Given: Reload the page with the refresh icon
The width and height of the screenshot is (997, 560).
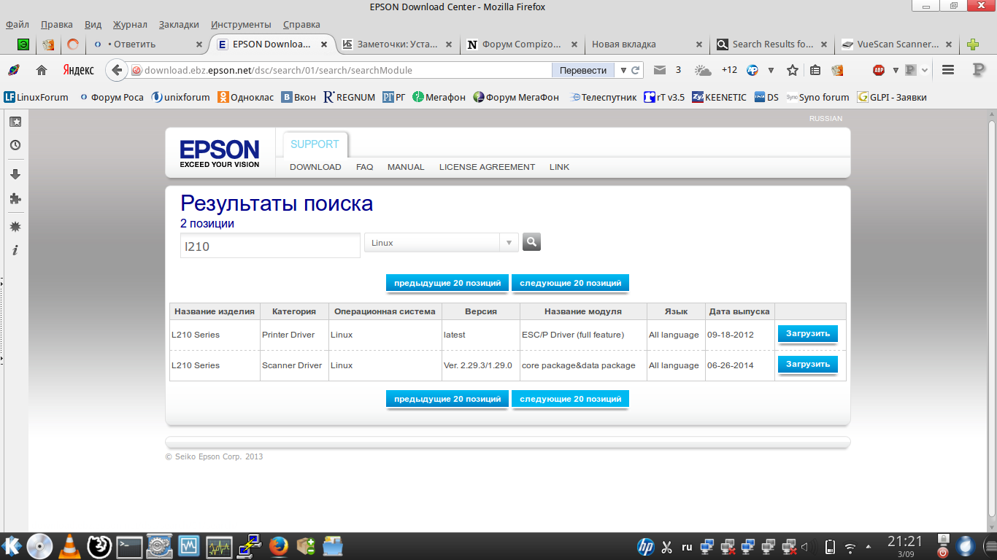Looking at the screenshot, I should (636, 71).
